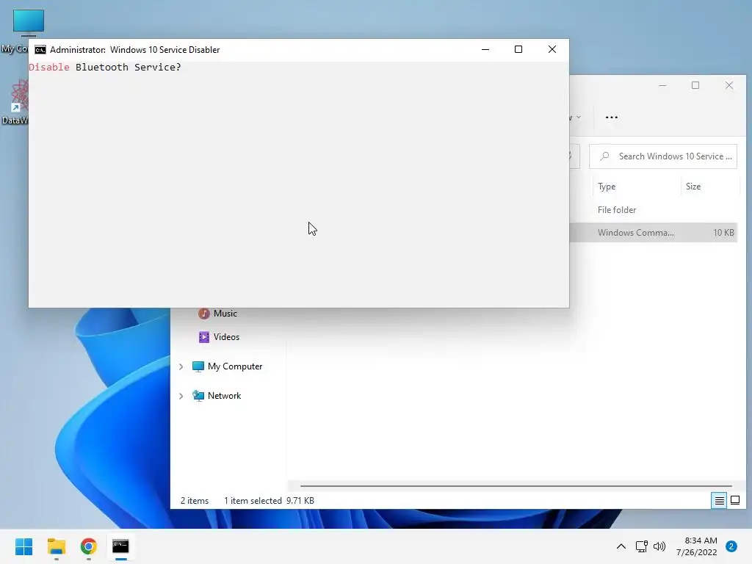
Task: Select Network in Explorer sidebar
Action: tap(217, 396)
